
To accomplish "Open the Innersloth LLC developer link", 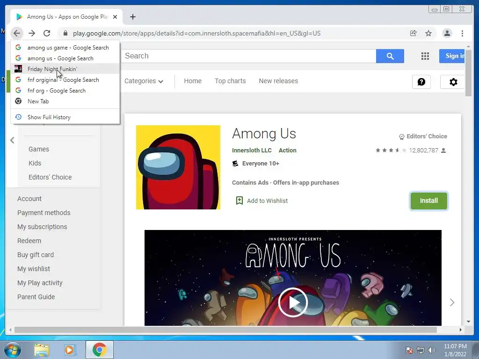I will (x=252, y=150).
